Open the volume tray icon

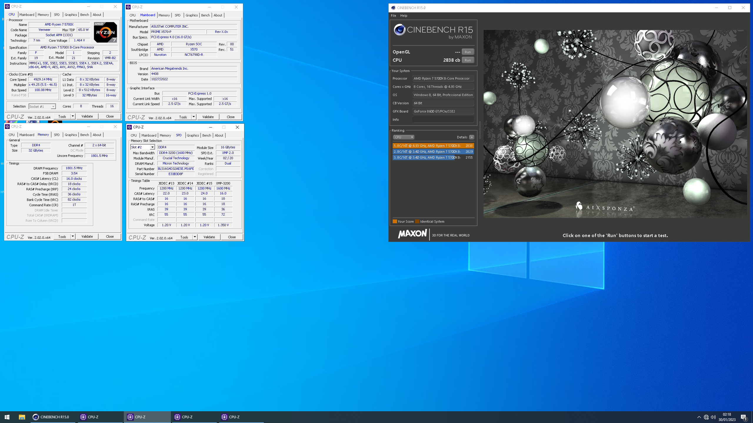pyautogui.click(x=713, y=417)
